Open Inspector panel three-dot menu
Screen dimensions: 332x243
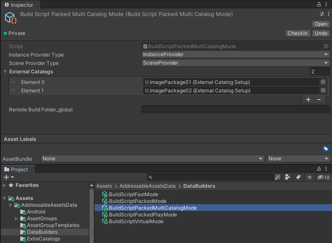326,4
